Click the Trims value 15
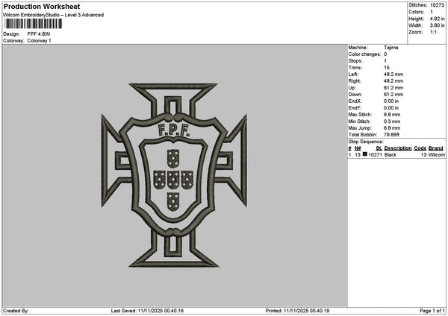The width and height of the screenshot is (448, 316). 387,68
